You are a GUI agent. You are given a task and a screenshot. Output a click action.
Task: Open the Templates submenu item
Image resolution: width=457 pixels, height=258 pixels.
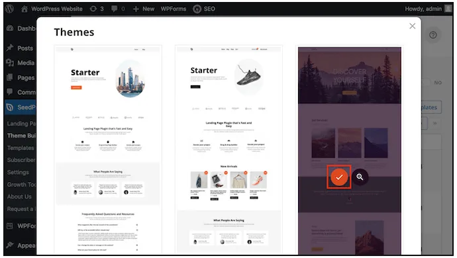21,148
